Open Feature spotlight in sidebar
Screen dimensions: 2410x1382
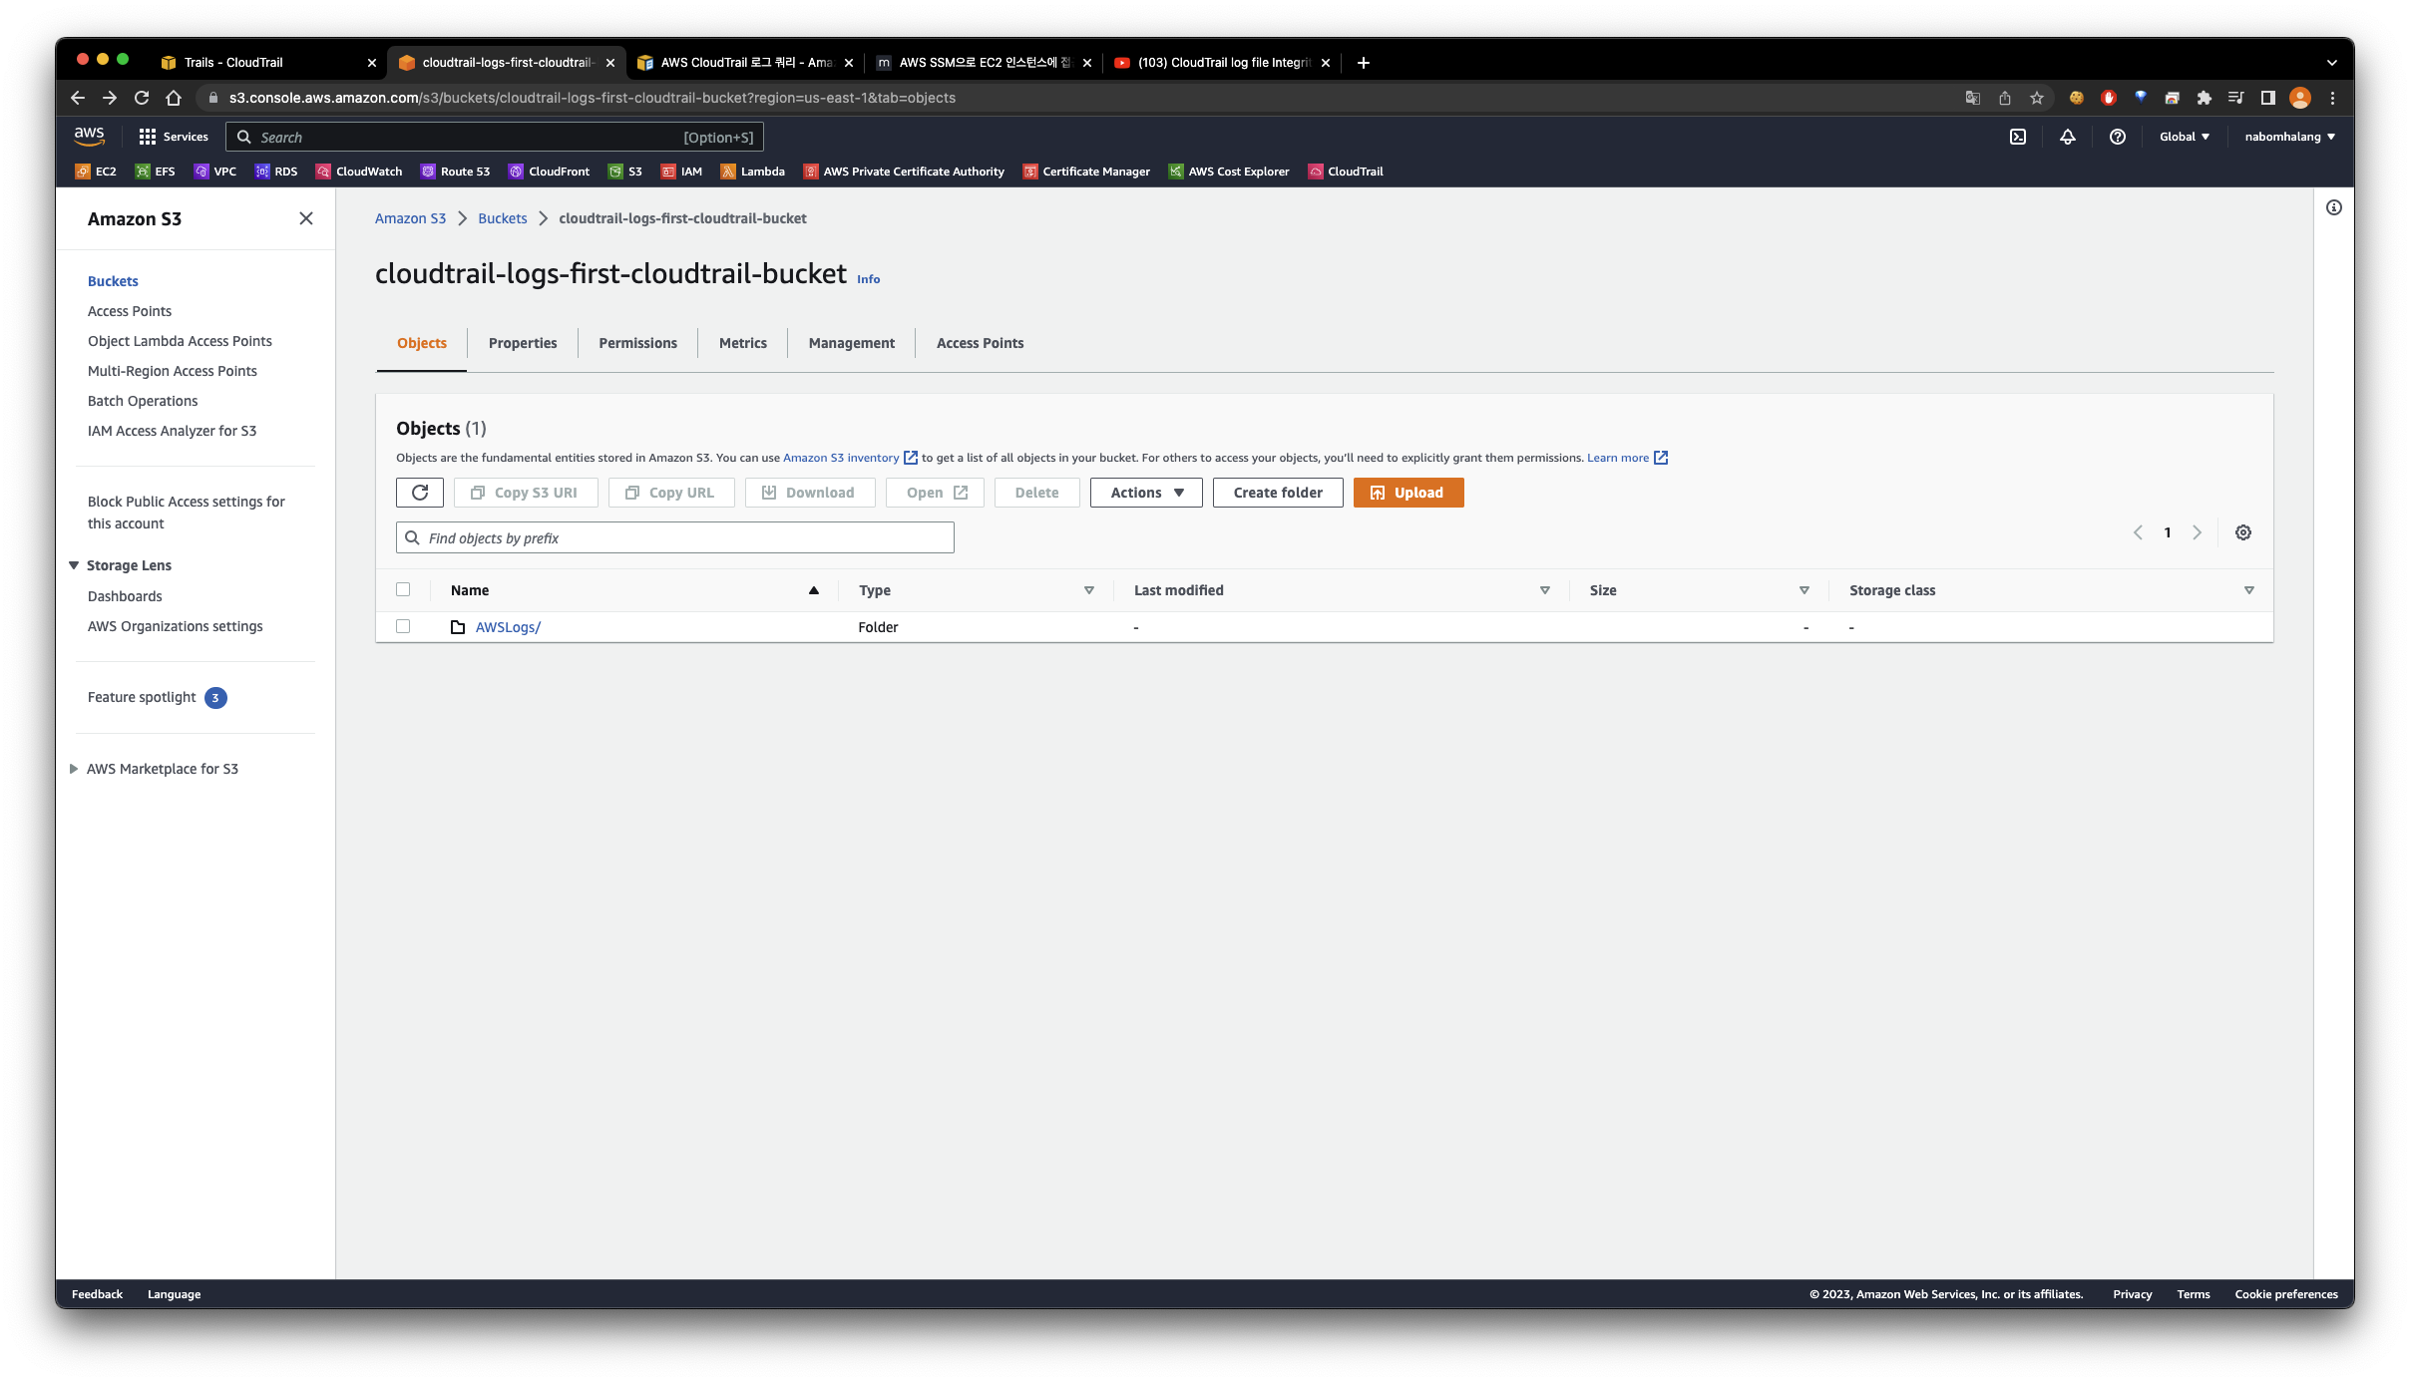[142, 697]
